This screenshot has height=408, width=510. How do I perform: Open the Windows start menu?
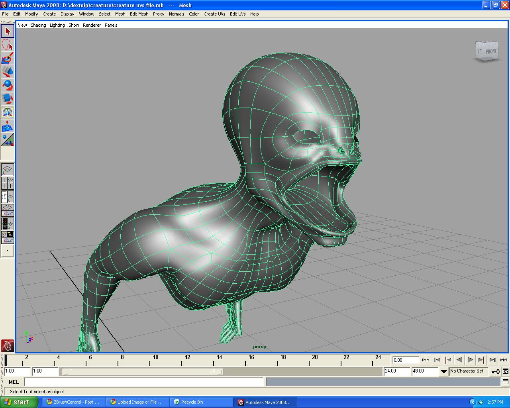point(19,402)
